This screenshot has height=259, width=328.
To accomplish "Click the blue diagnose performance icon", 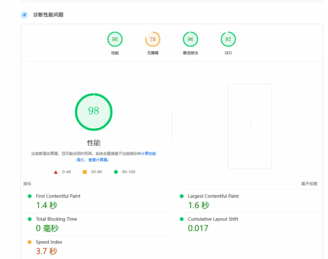I will click(24, 15).
